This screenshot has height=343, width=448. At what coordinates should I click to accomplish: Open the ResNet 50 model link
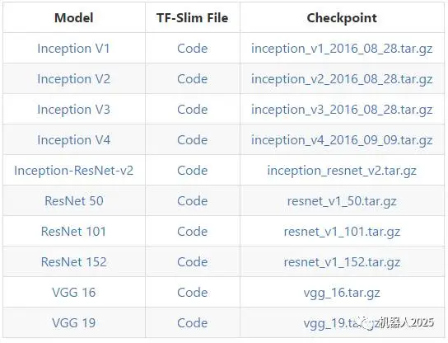[x=74, y=201]
